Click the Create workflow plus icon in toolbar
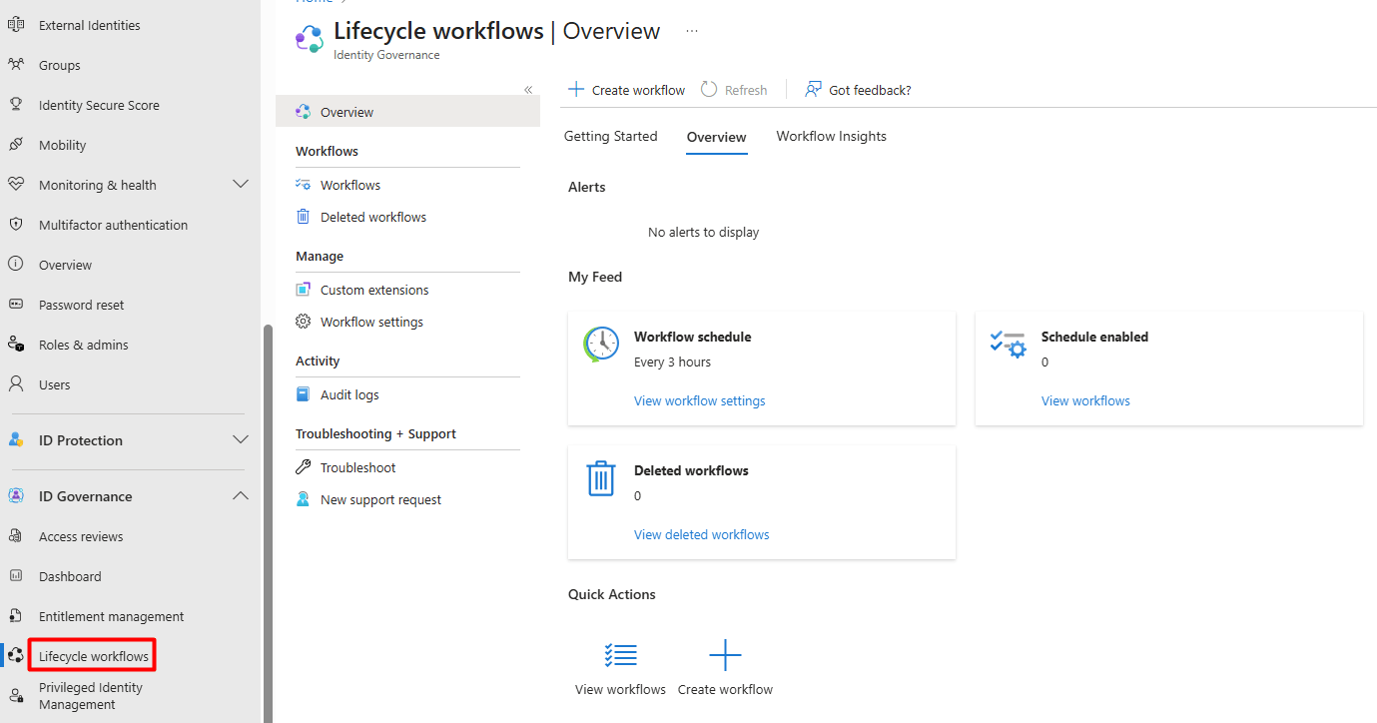1377x723 pixels. coord(576,90)
